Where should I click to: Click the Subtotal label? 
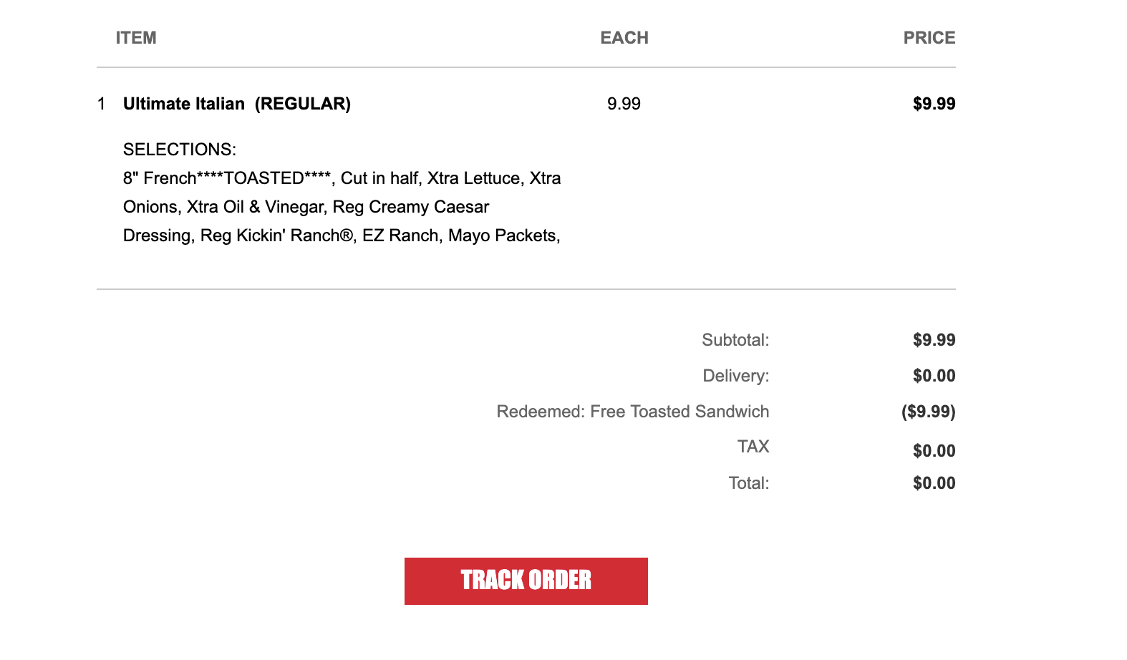(x=735, y=340)
